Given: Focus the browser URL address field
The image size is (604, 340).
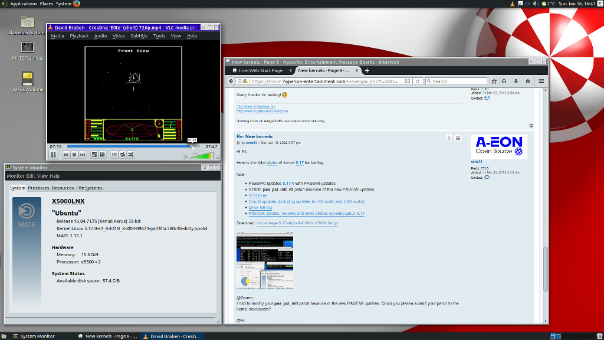Looking at the screenshot, I should pyautogui.click(x=324, y=81).
